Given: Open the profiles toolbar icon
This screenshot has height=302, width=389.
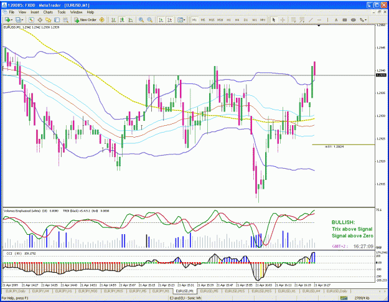Looking at the screenshot, I should coord(18,20).
